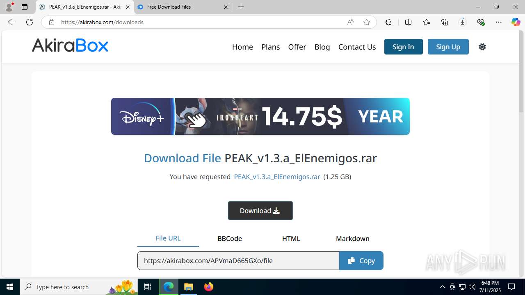This screenshot has height=295, width=525.
Task: Open the notifications action center
Action: (512, 287)
